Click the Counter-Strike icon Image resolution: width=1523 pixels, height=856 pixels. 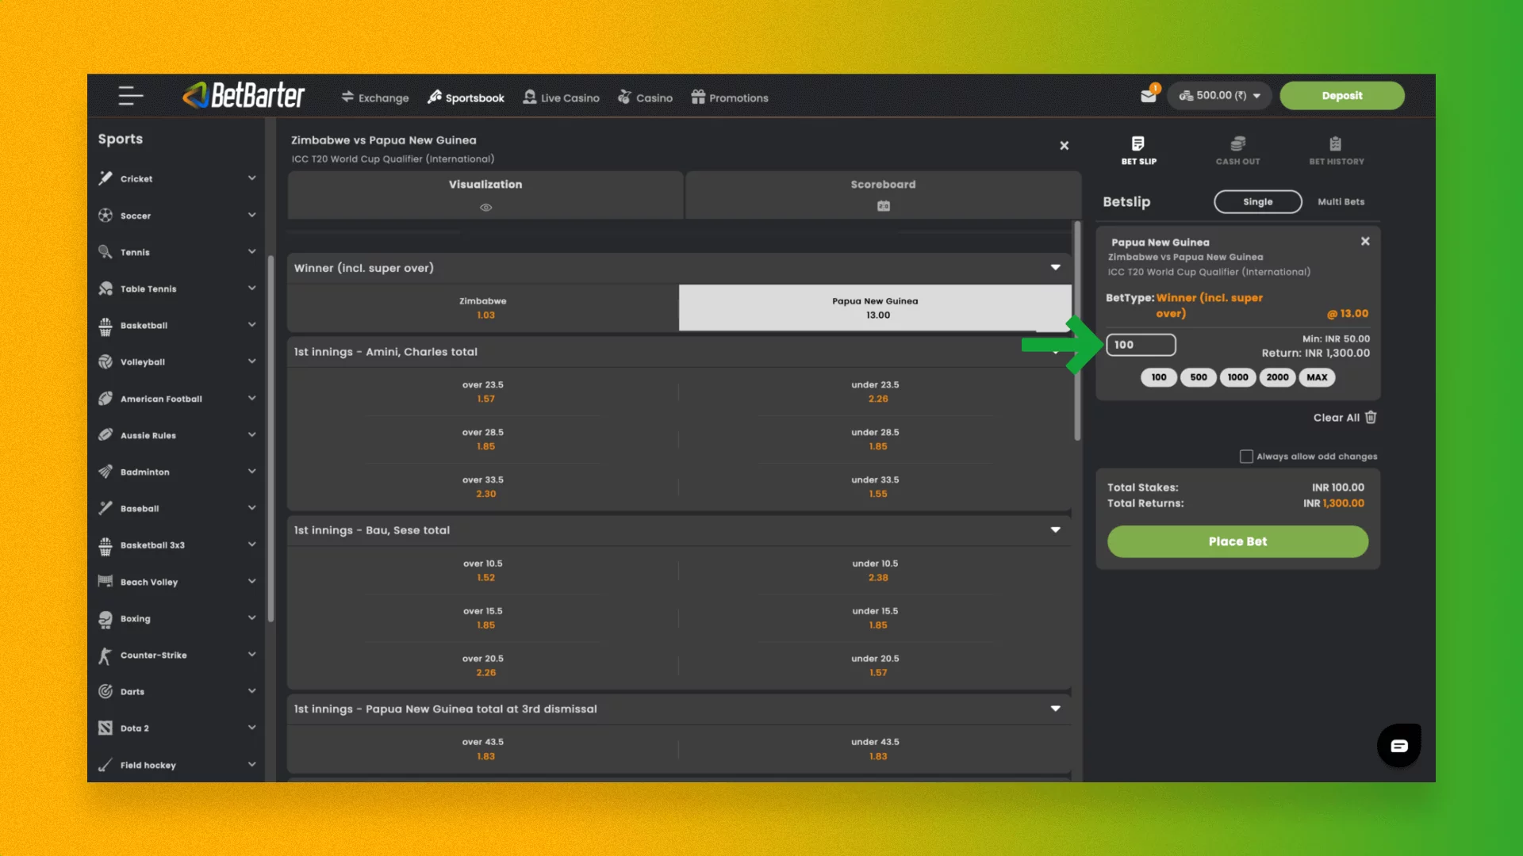(x=105, y=655)
